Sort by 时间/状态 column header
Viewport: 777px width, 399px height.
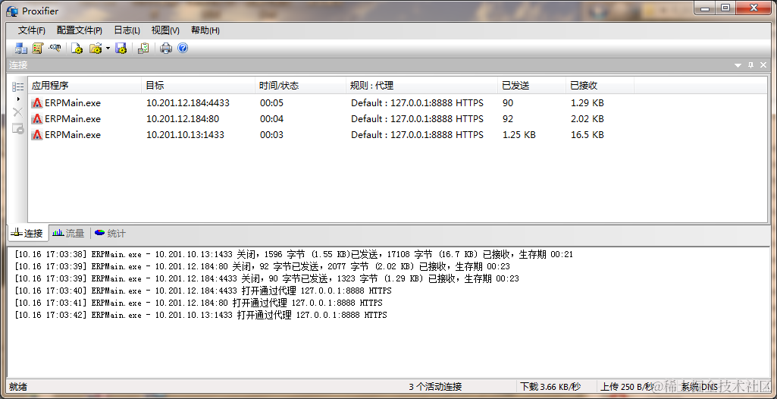click(300, 85)
